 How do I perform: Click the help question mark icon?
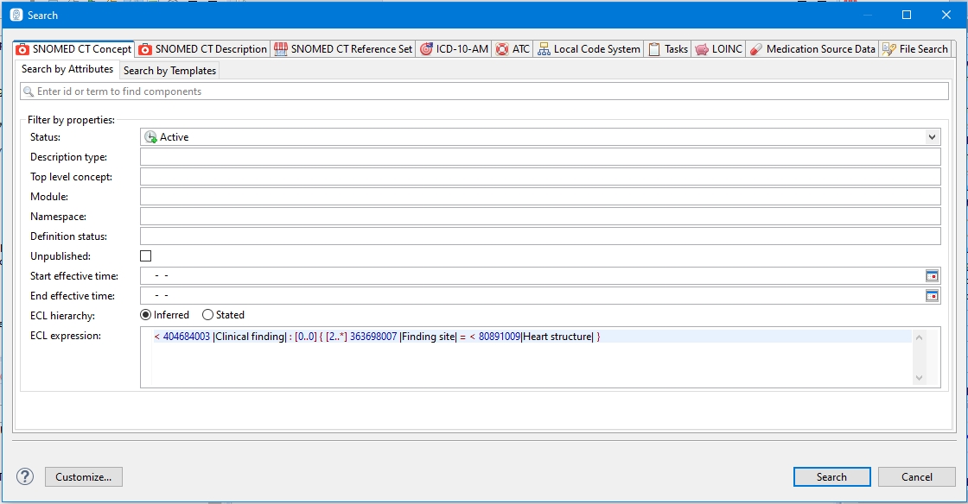25,476
